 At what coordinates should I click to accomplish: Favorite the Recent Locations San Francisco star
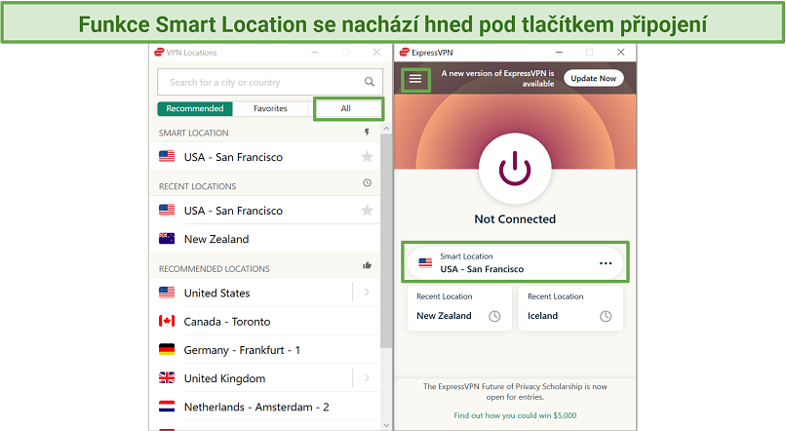tap(367, 211)
